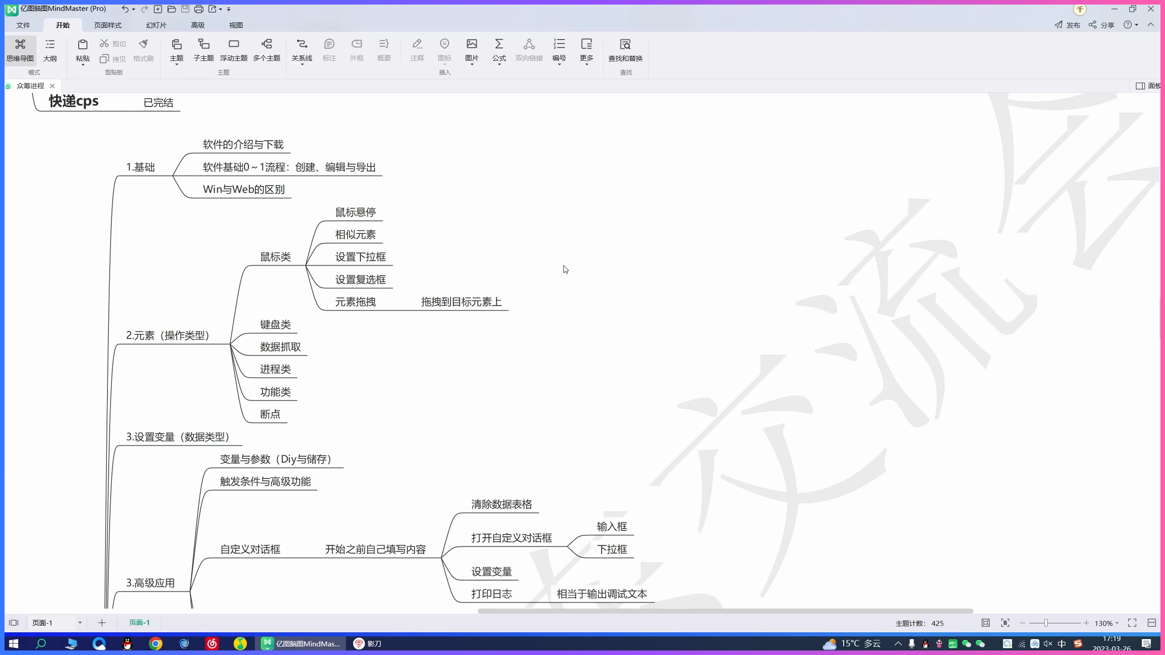Image resolution: width=1165 pixels, height=655 pixels.
Task: Add a Floating Topic (浮动主题)
Action: (234, 50)
